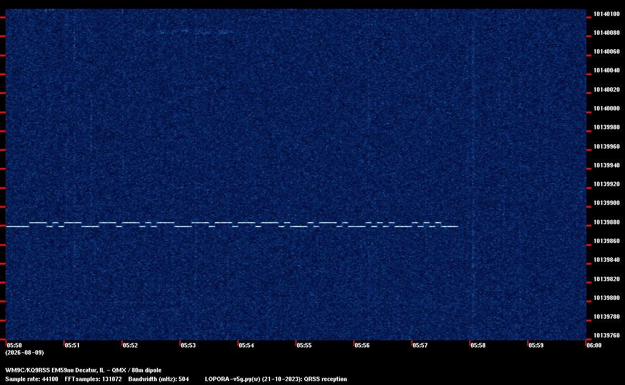
Task: Click the 06:00 time axis label
Action: pyautogui.click(x=594, y=345)
